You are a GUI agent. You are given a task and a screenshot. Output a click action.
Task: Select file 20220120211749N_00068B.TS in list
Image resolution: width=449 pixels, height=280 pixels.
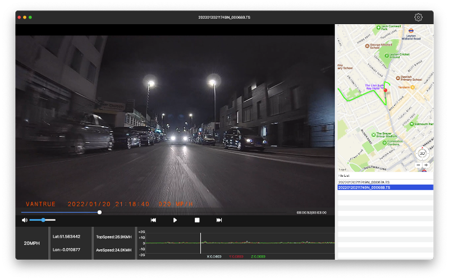(385, 187)
